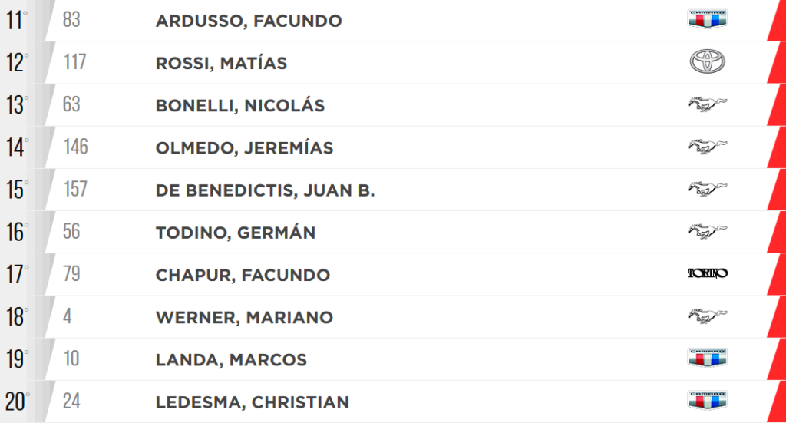Click position 17° in the standings
The width and height of the screenshot is (786, 423).
point(17,275)
